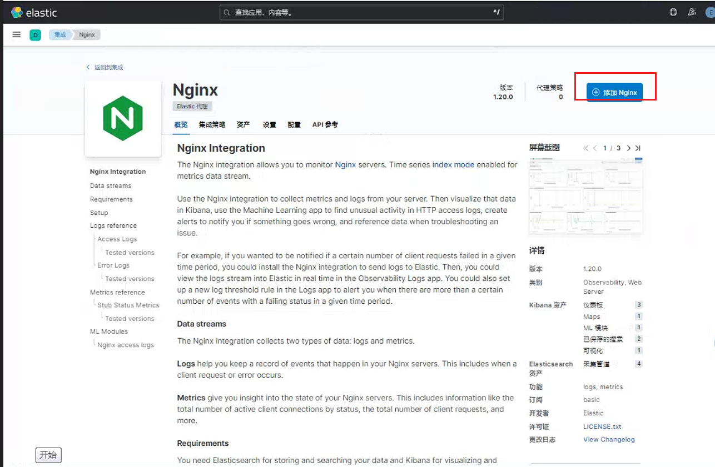Open the LICENSE.txt link
The image size is (715, 467).
click(x=602, y=426)
